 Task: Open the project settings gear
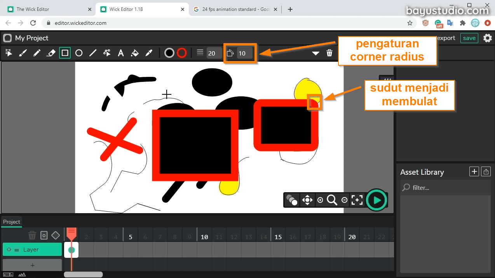point(487,38)
